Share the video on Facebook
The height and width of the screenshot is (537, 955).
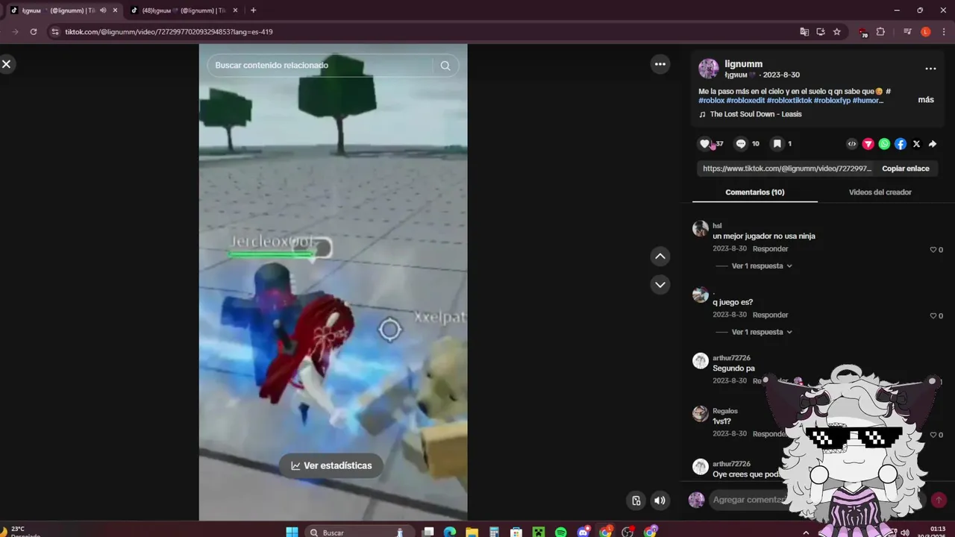901,144
